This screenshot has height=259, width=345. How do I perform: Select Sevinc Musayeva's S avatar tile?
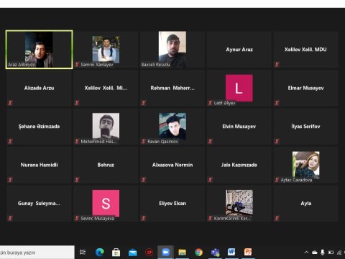click(x=106, y=204)
